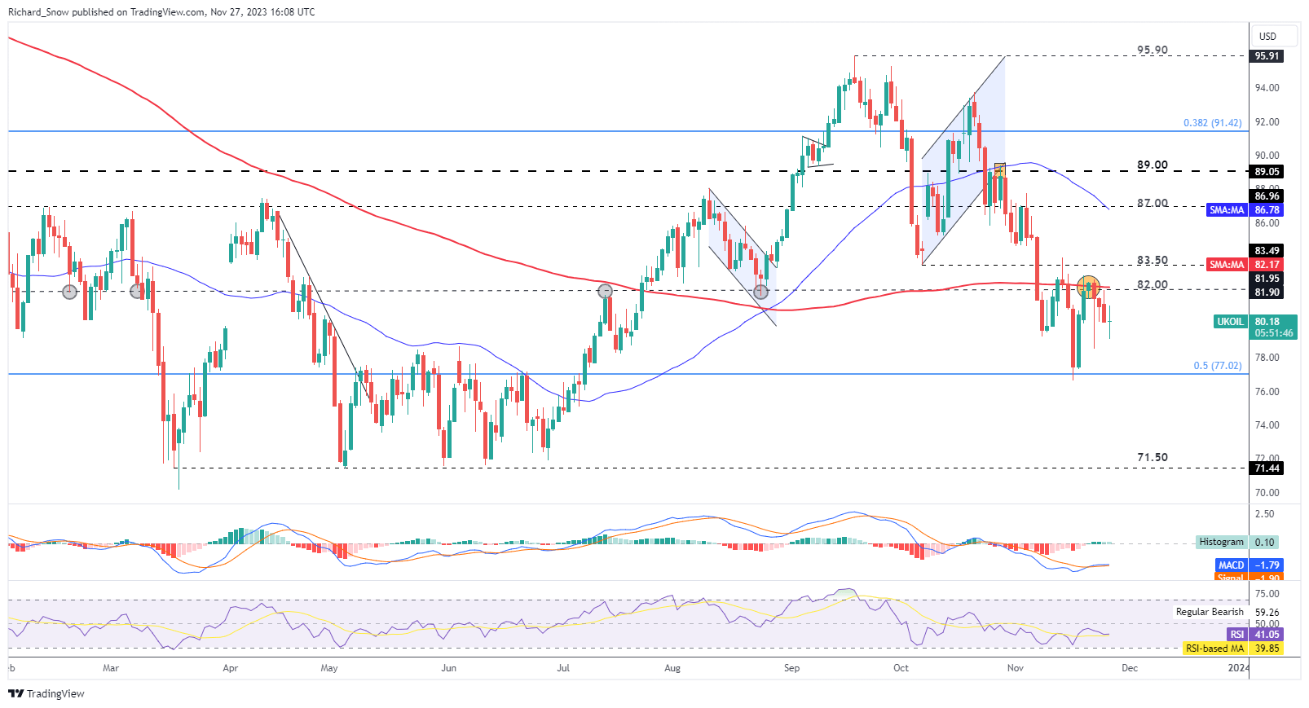Click the 95.91 price tag
The width and height of the screenshot is (1309, 708).
click(x=1267, y=56)
